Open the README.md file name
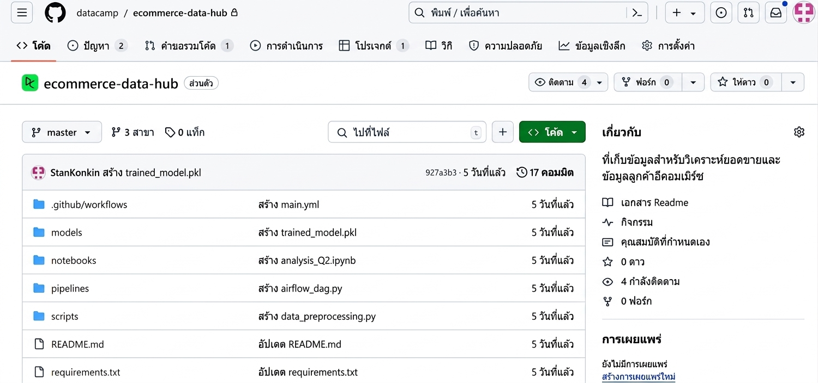The height and width of the screenshot is (383, 818). tap(77, 344)
